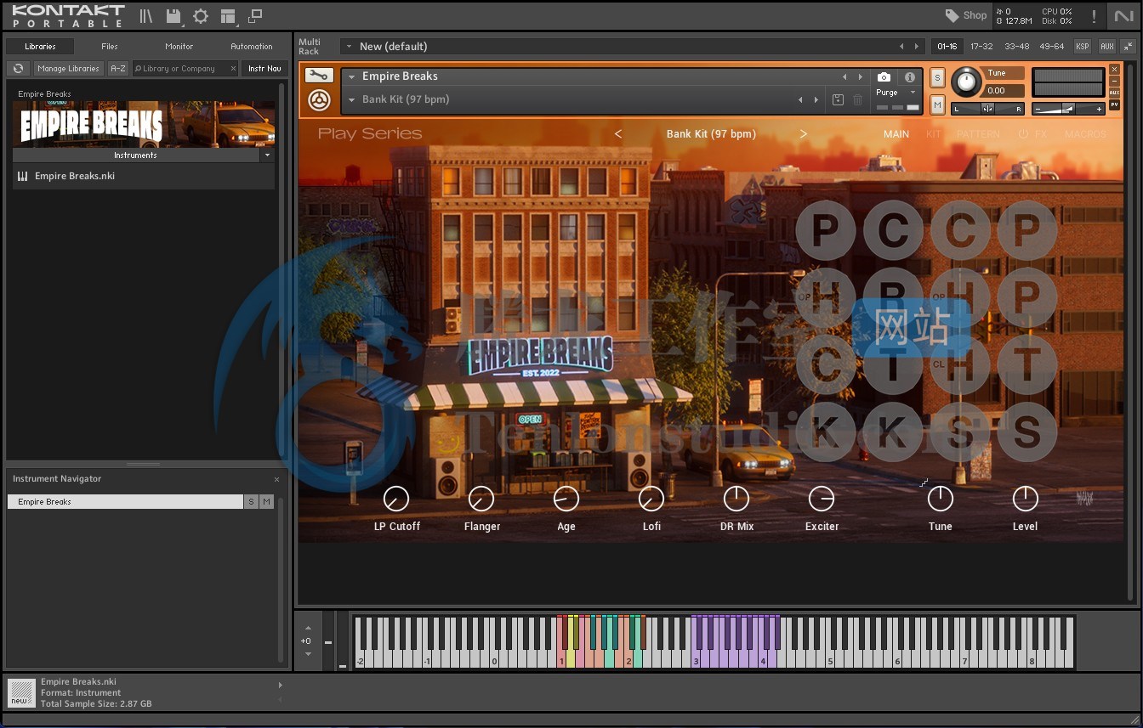Mute the Empire Breaks instrument header

point(937,104)
